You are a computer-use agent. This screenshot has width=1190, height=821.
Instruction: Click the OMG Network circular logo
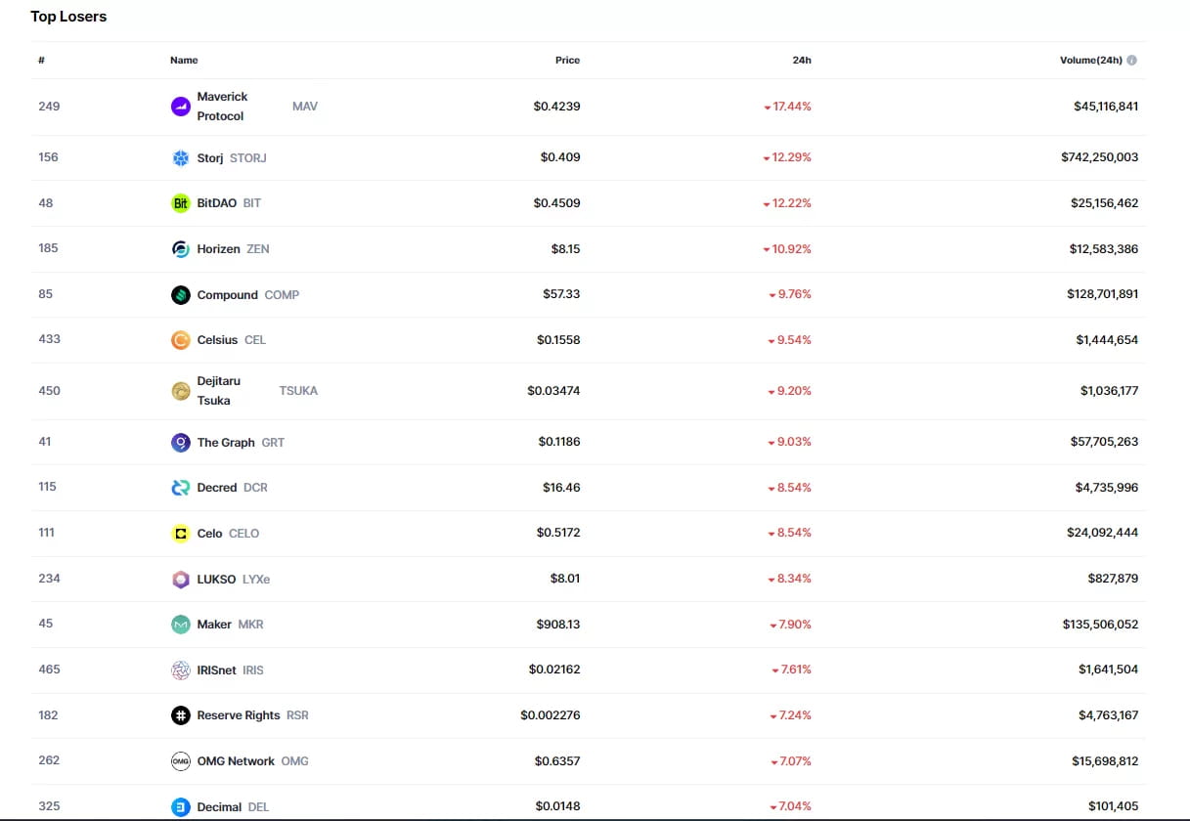[x=181, y=760]
